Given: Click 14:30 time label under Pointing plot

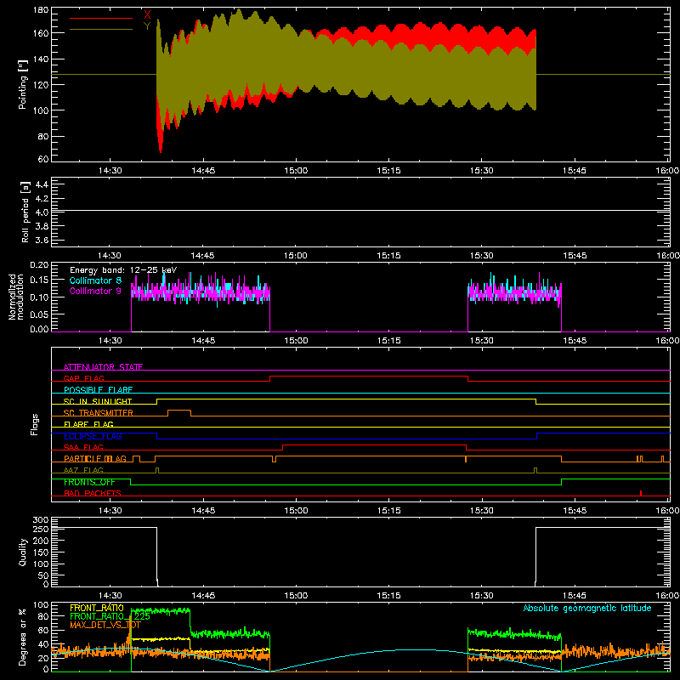Looking at the screenshot, I should 110,171.
